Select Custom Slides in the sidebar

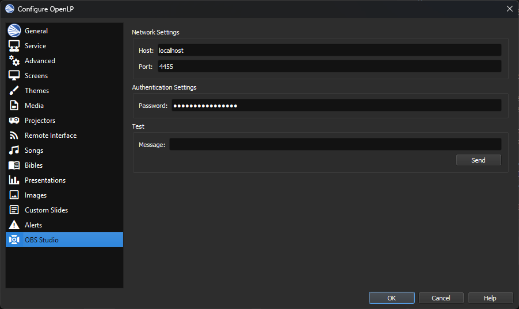46,210
